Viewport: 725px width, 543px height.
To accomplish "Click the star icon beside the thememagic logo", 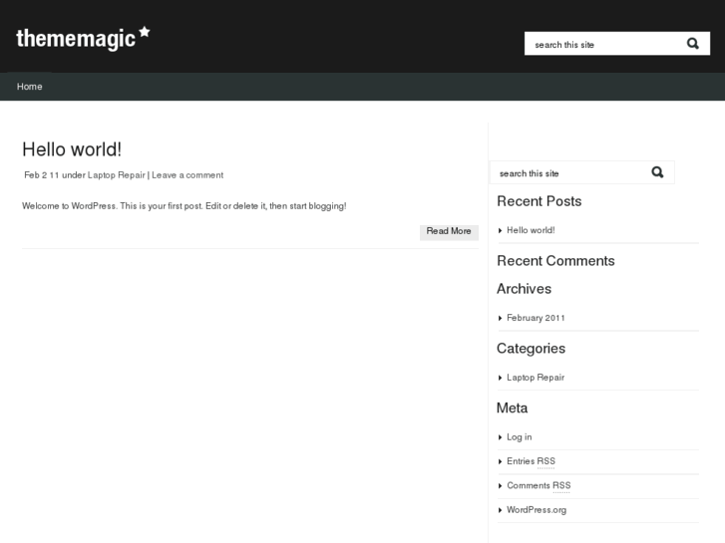I will (145, 32).
